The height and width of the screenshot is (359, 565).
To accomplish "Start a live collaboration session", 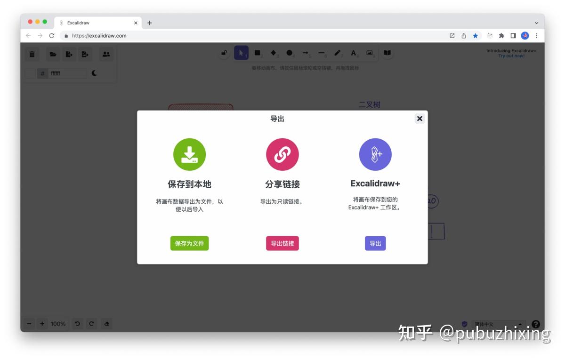I will [106, 54].
